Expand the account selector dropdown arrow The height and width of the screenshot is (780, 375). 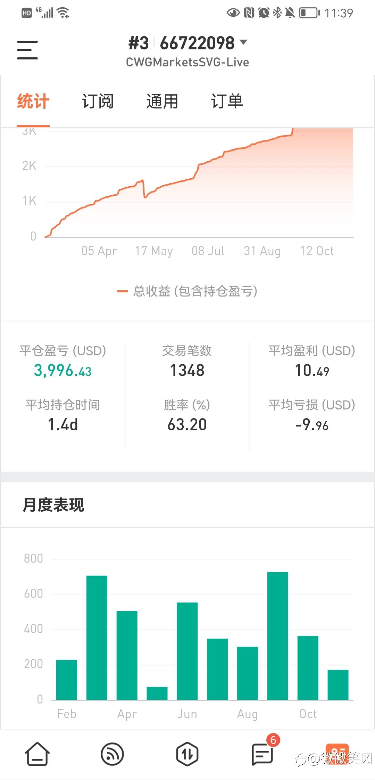click(x=244, y=42)
